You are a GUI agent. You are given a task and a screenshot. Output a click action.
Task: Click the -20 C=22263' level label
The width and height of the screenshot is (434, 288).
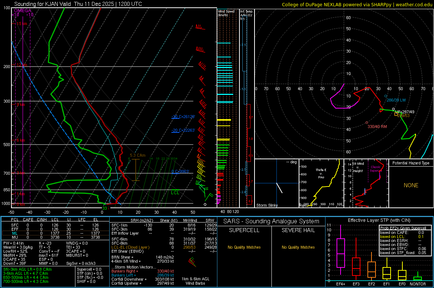pos(183,130)
